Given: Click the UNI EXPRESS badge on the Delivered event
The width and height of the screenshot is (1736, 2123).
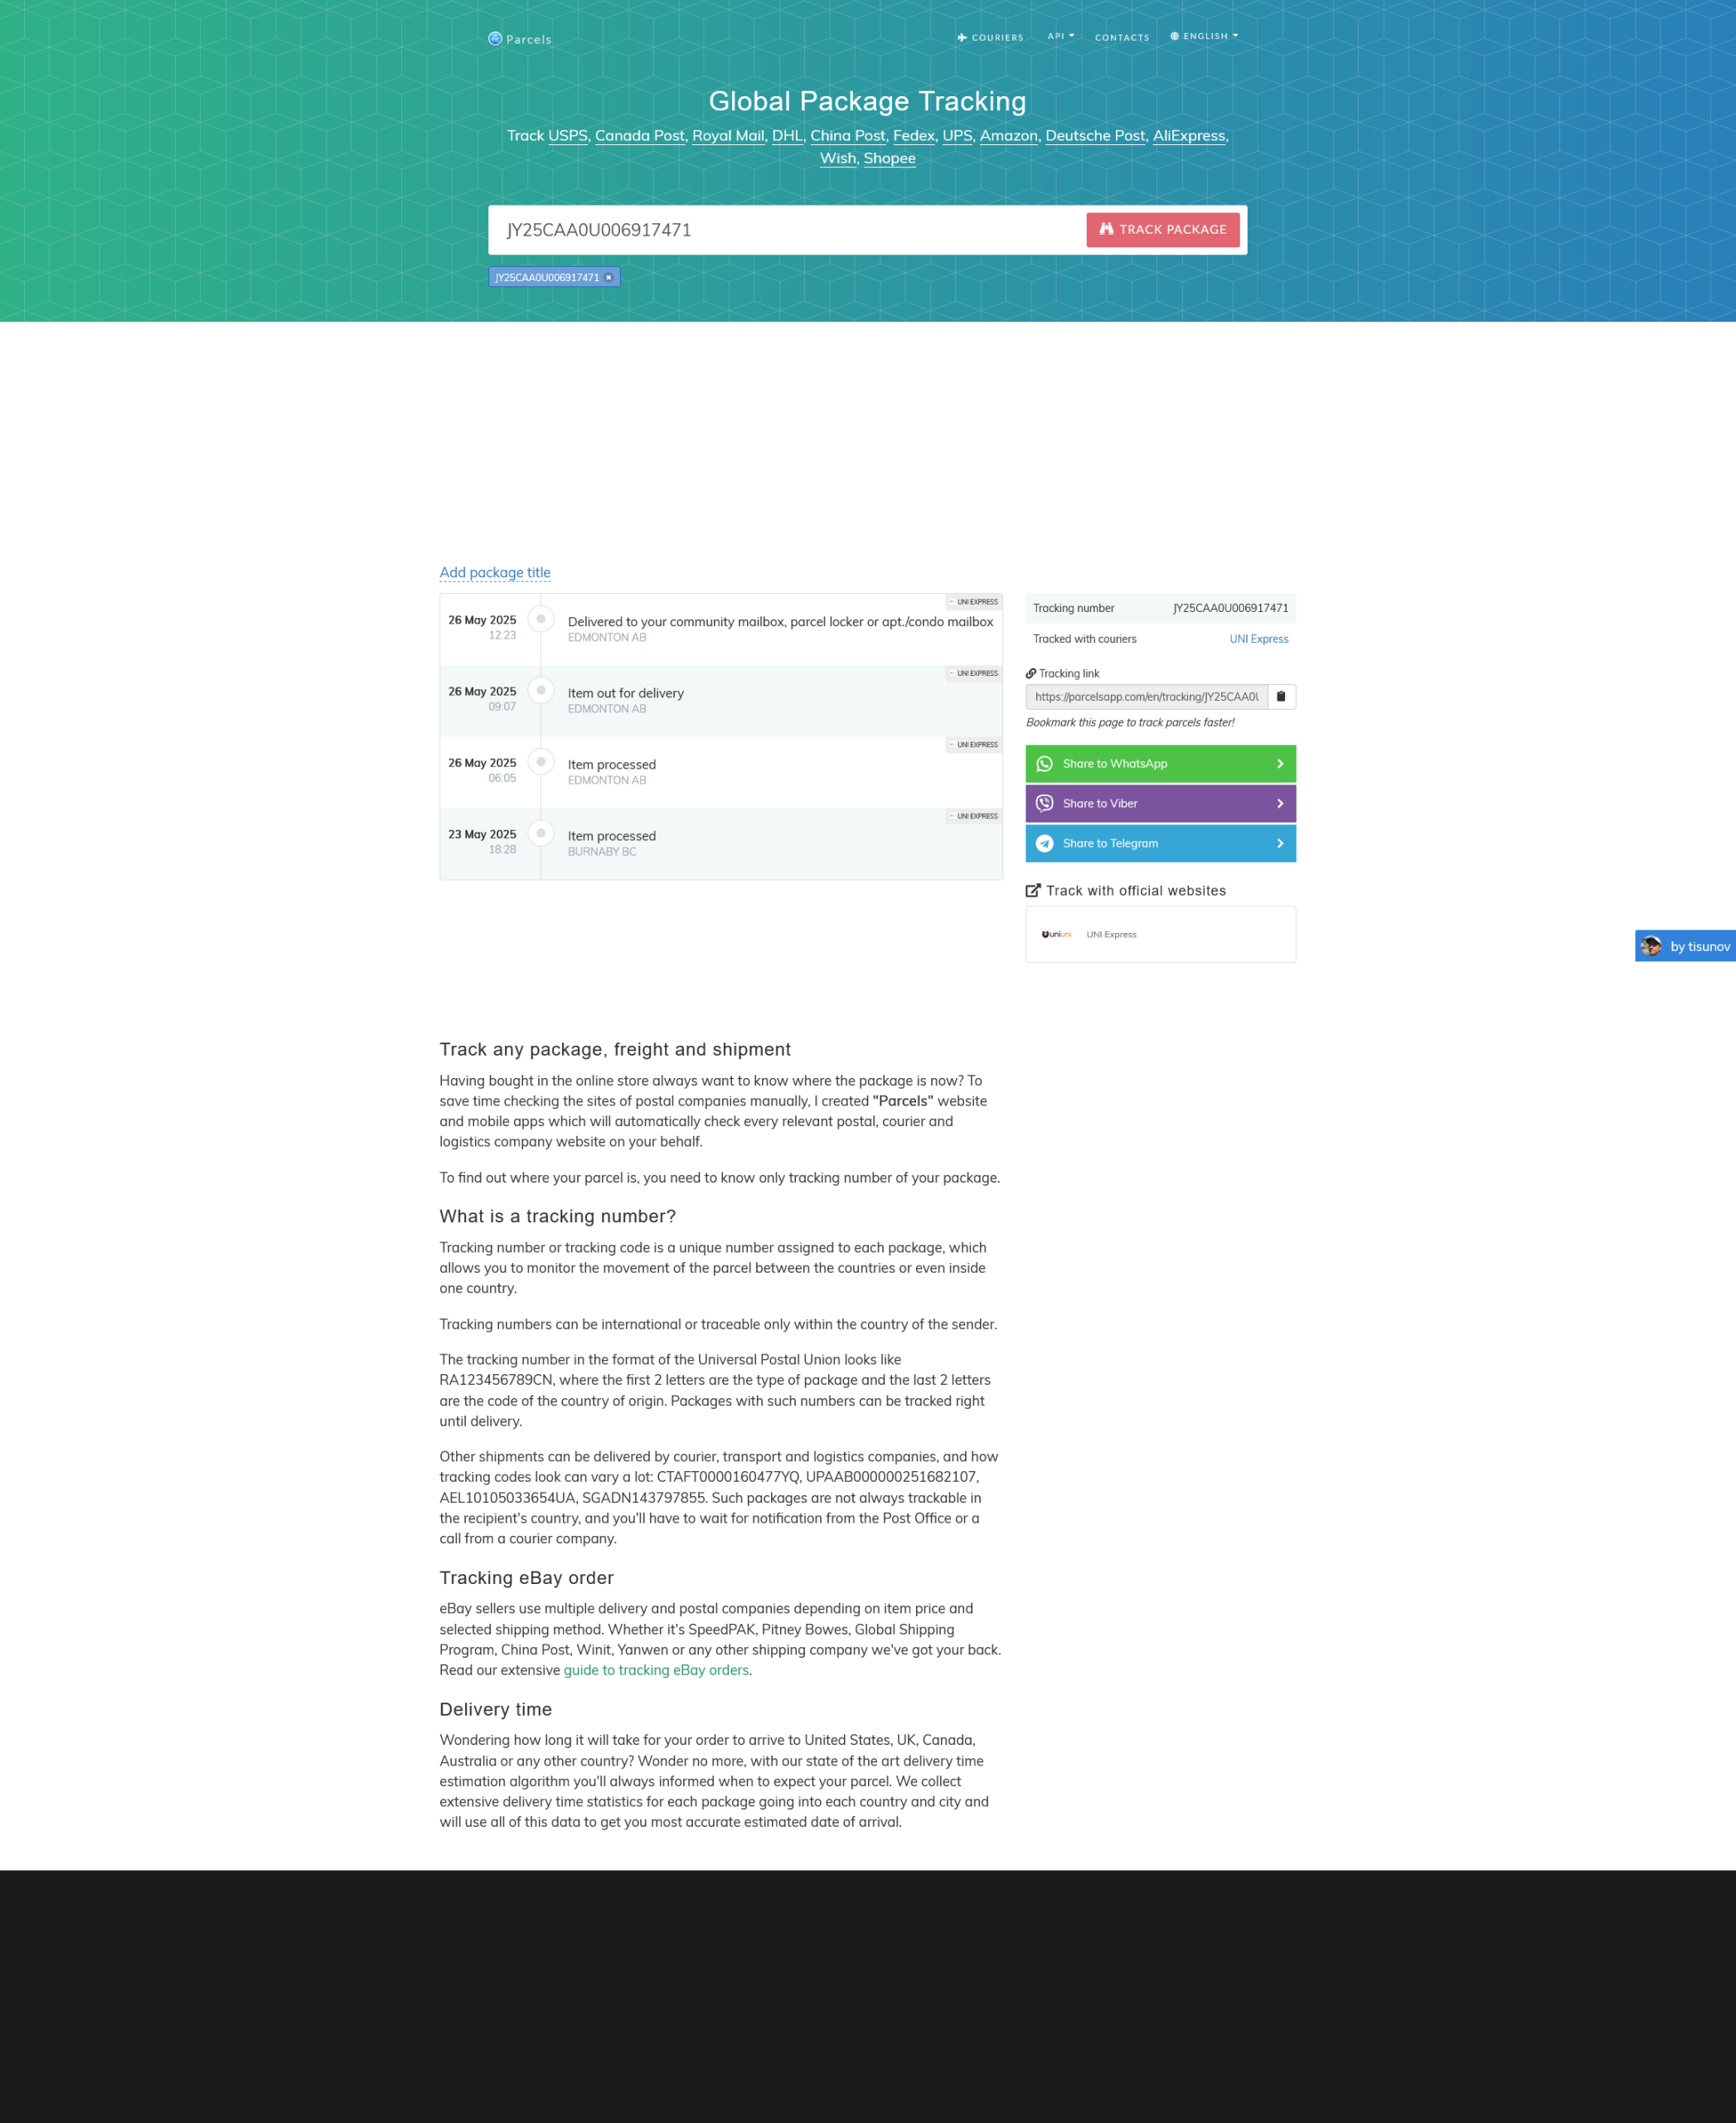Looking at the screenshot, I should tap(974, 602).
